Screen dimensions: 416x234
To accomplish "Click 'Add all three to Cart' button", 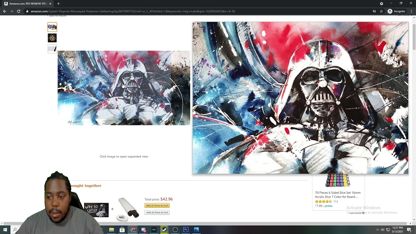I will pos(157,205).
